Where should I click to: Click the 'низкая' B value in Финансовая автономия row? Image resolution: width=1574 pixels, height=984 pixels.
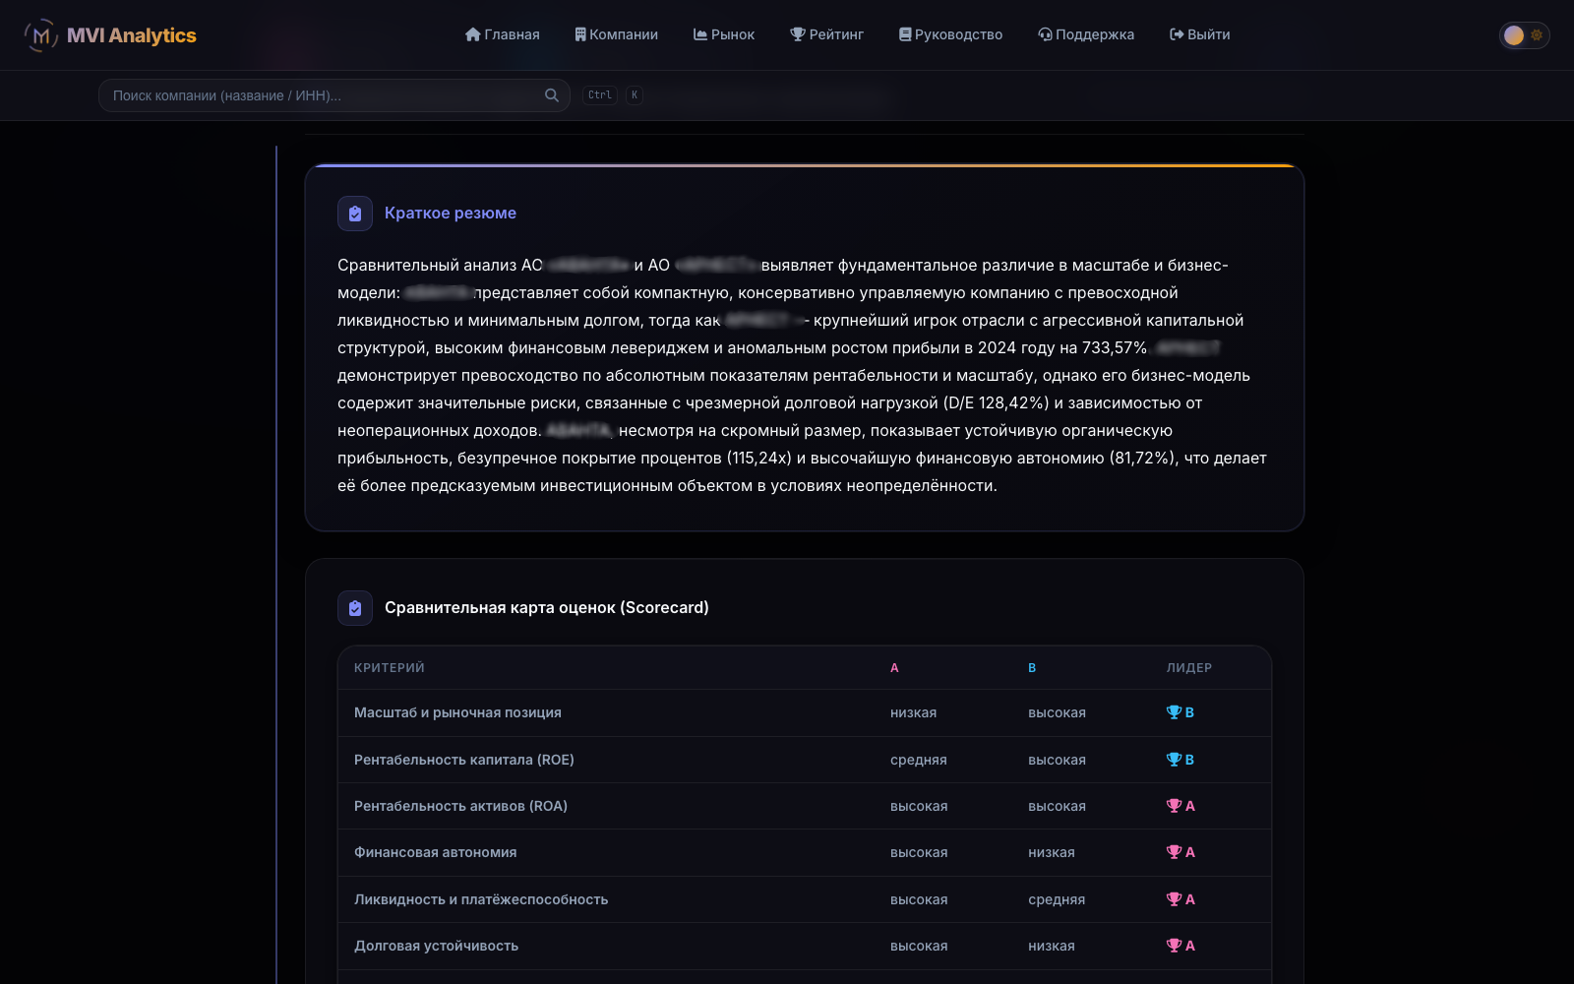point(1052,853)
